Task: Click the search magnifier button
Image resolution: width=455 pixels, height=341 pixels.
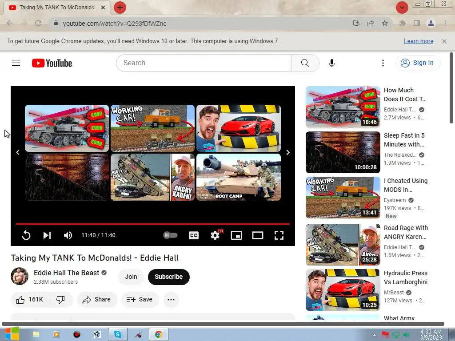Action: pyautogui.click(x=305, y=63)
